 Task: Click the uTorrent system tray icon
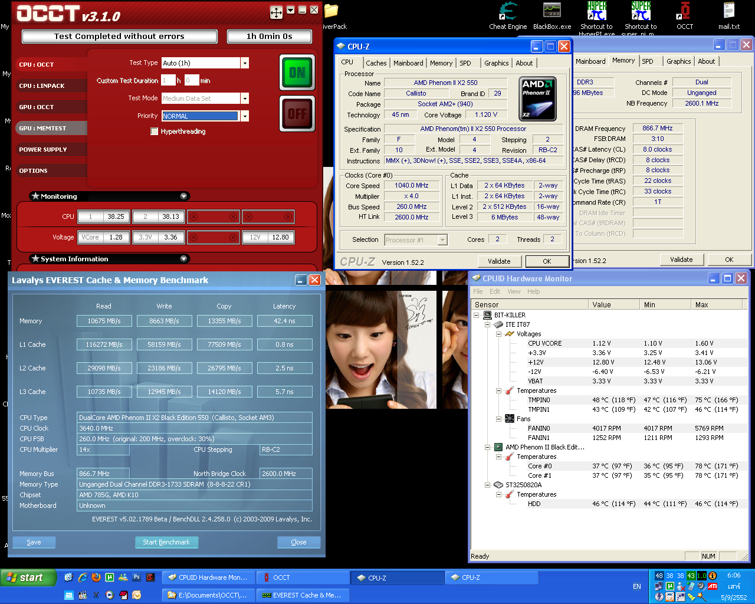(670, 586)
